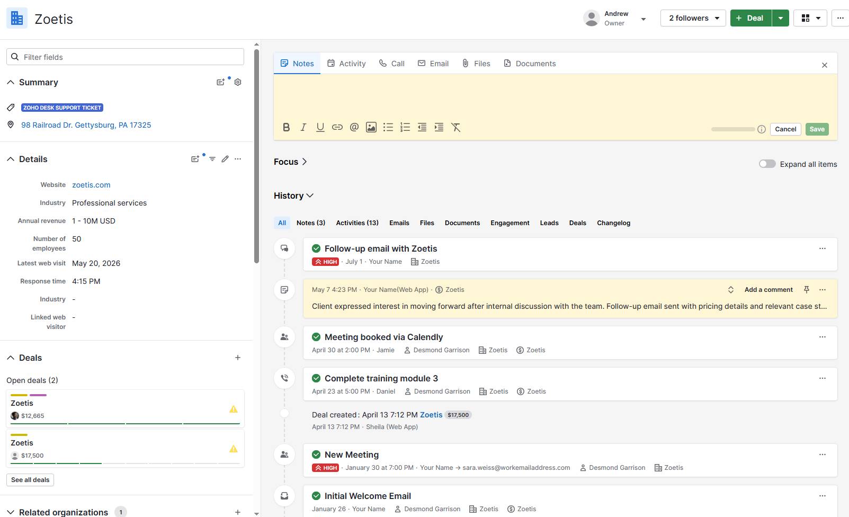Decrease indent in the note editor
The width and height of the screenshot is (849, 517).
click(422, 127)
